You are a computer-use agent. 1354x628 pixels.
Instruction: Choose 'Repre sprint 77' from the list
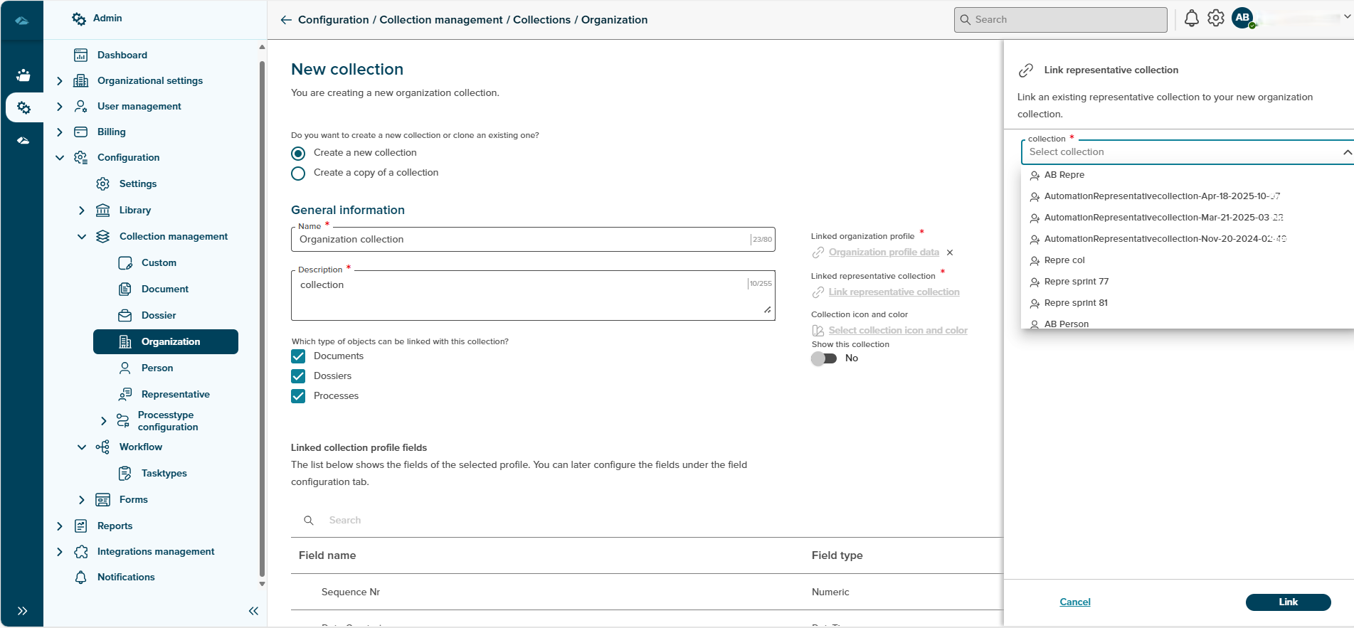(x=1076, y=282)
